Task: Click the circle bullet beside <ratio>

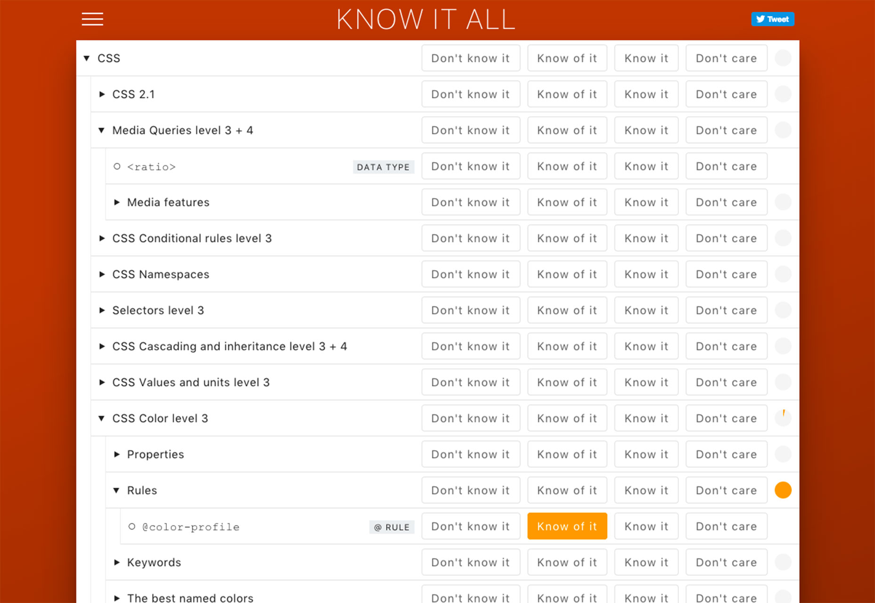Action: tap(117, 166)
